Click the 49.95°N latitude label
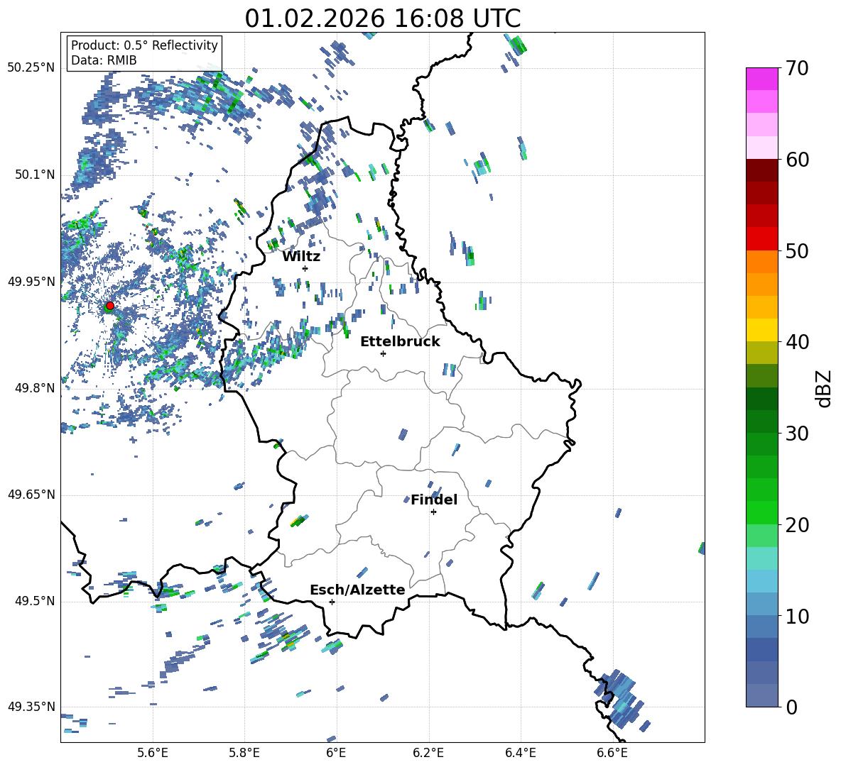The width and height of the screenshot is (841, 767). coord(31,282)
